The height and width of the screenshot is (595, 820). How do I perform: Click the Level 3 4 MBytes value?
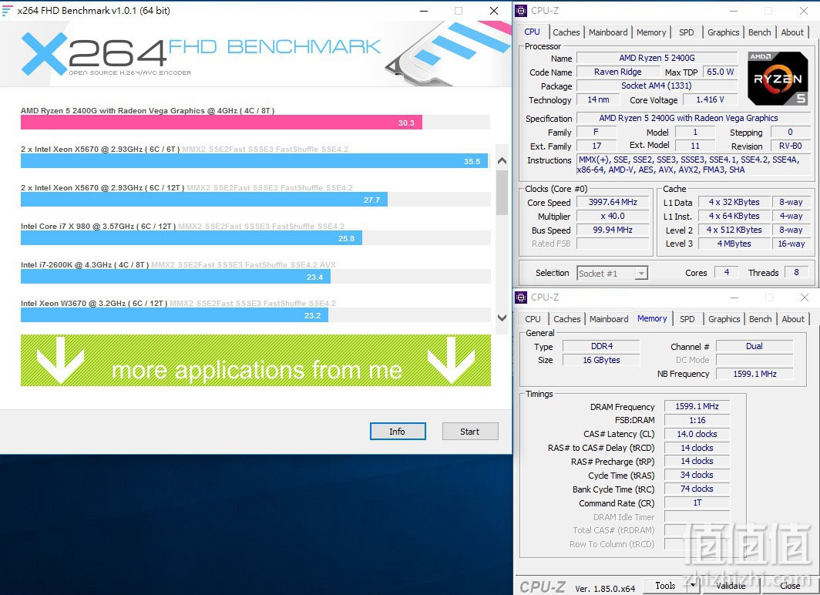(x=734, y=244)
